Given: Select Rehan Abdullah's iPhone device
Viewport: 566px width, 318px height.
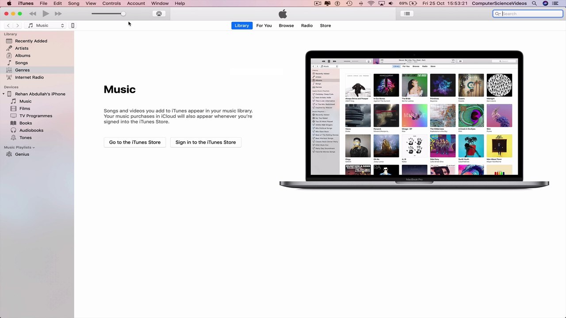Looking at the screenshot, I should click(37, 94).
